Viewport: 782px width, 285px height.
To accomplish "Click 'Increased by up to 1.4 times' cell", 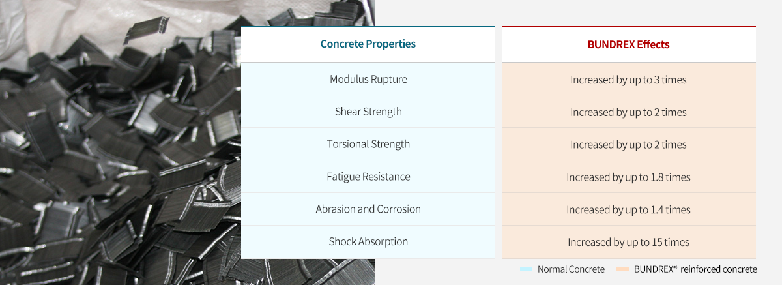I will (x=629, y=210).
